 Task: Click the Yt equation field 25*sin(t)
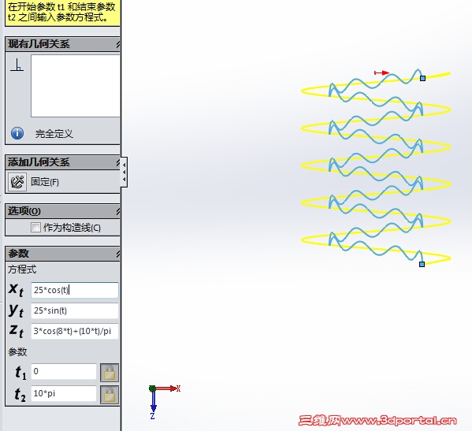(75, 310)
